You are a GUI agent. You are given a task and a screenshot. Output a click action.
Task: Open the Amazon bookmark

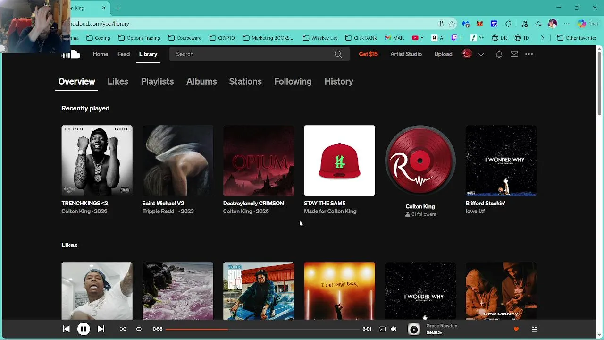437,38
